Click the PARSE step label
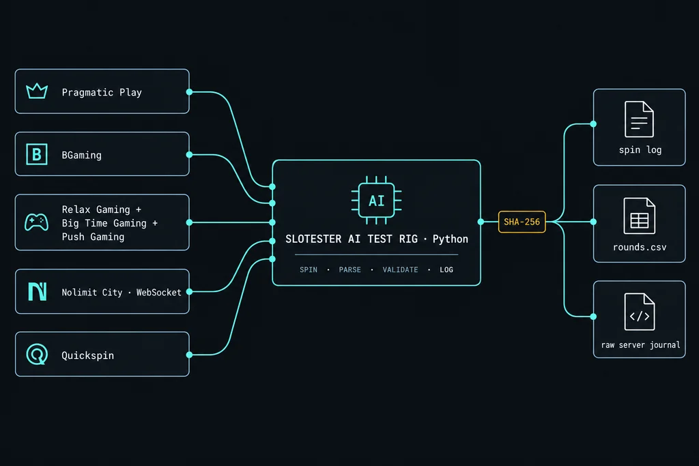 [x=350, y=270]
